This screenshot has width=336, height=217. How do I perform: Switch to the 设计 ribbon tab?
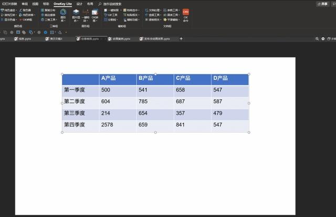coord(79,3)
